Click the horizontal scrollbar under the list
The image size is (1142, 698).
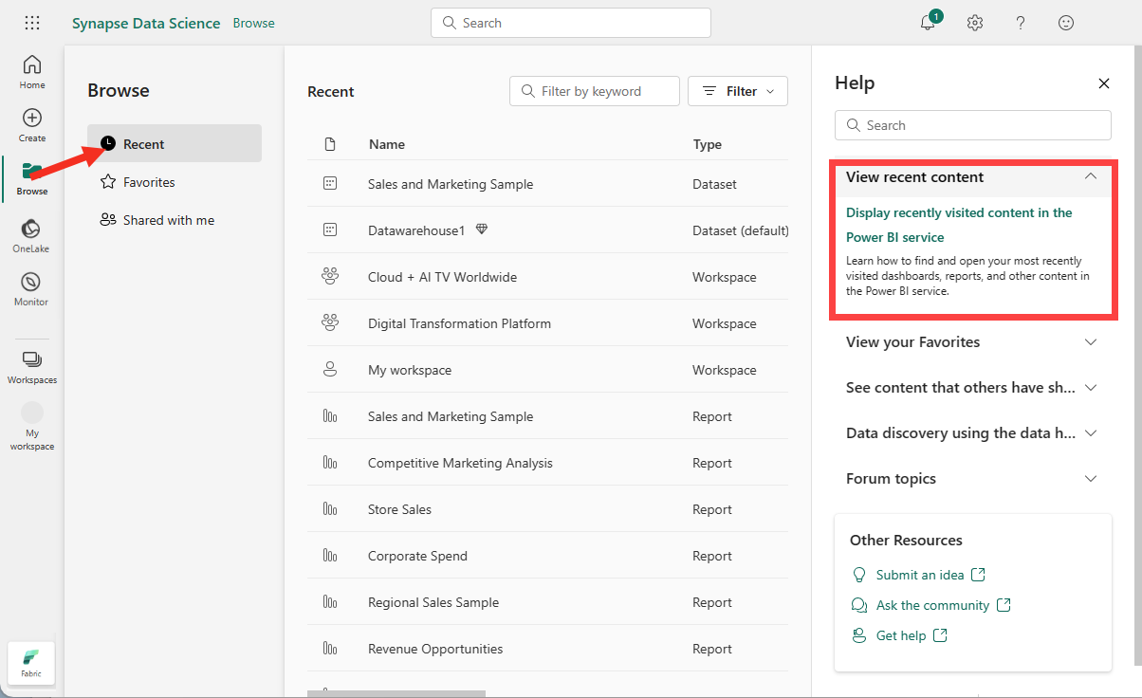pyautogui.click(x=396, y=694)
